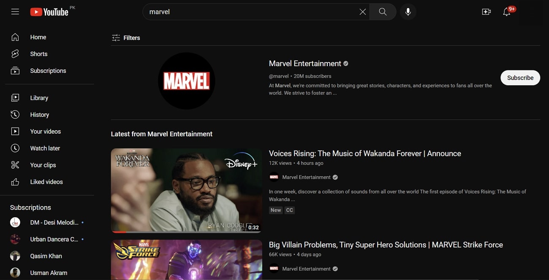Open 'Big Villain Problems, Tiny Super Hero Solutions' title
The height and width of the screenshot is (280, 549).
(x=386, y=245)
